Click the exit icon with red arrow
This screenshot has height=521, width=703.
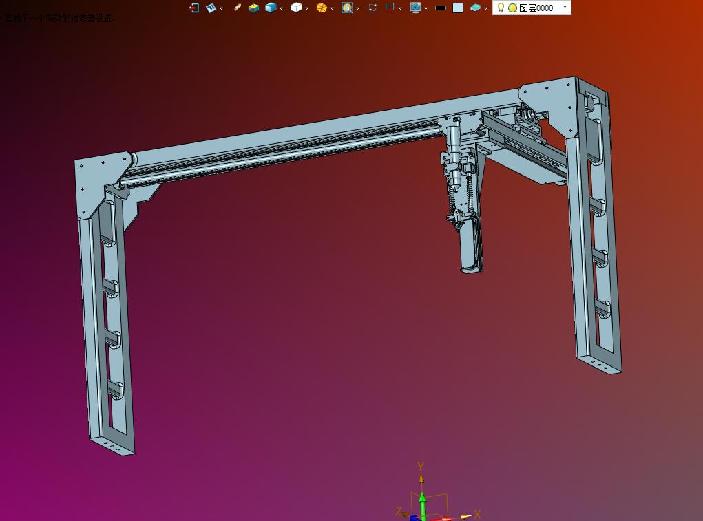tap(193, 8)
